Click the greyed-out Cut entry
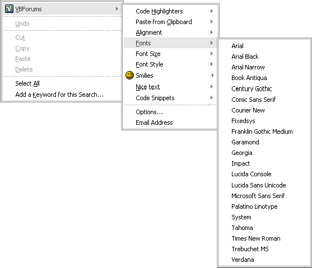Image resolution: width=312 pixels, height=268 pixels. coord(62,37)
